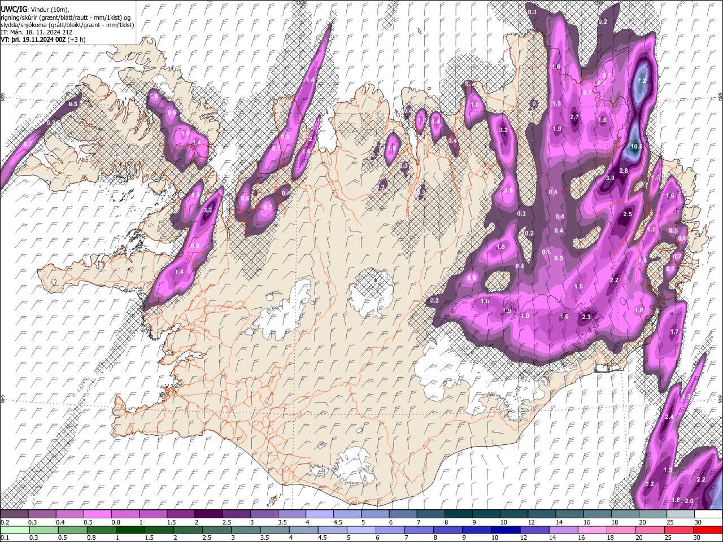Select the "0.1" label under the lower rain scale
723x542 pixels.
point(4,538)
